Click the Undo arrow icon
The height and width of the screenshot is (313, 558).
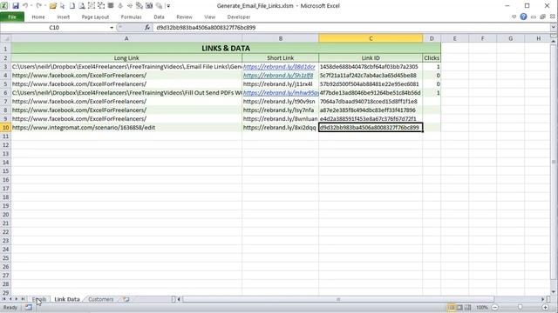point(25,6)
